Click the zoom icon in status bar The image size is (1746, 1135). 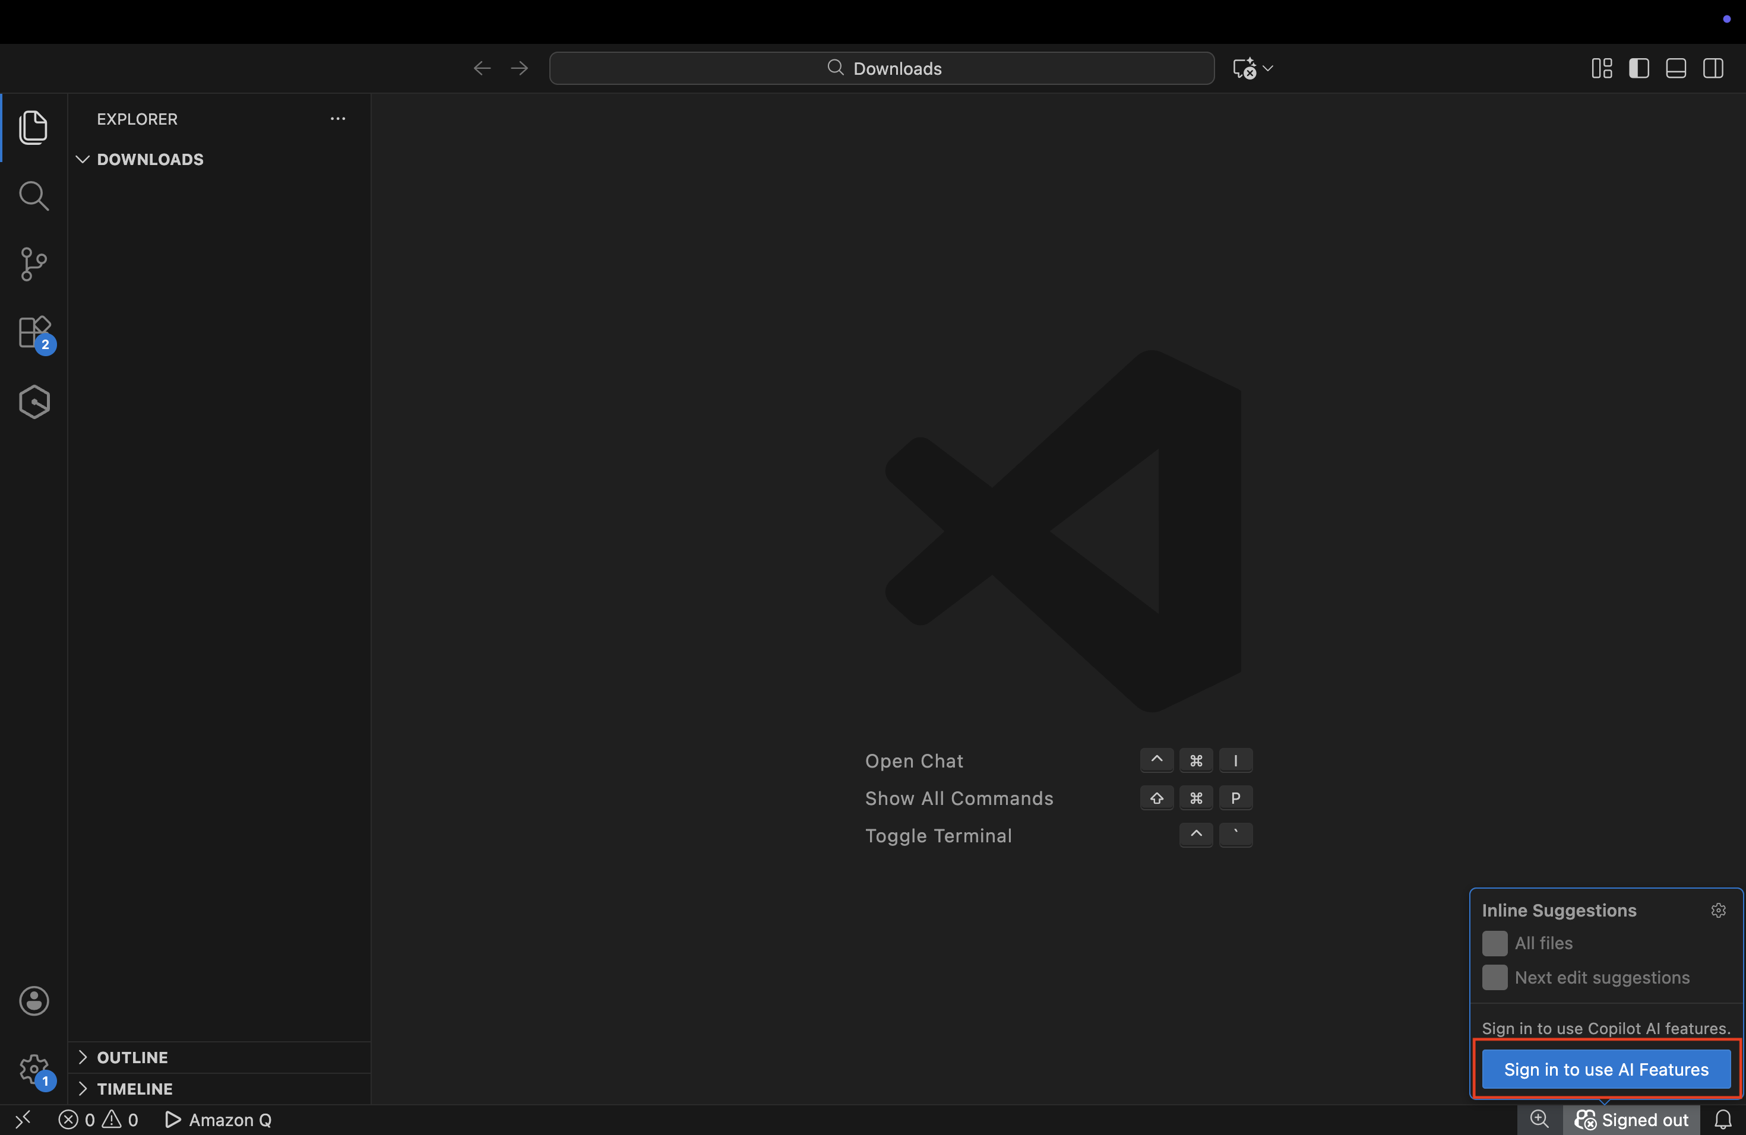point(1539,1120)
